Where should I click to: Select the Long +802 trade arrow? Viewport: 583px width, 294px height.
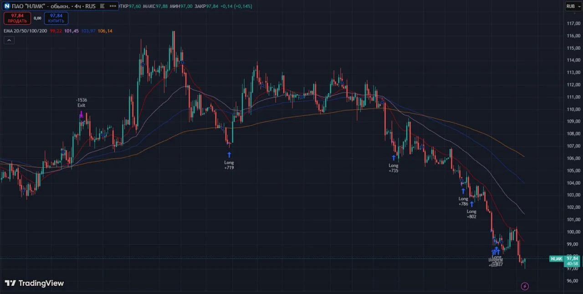coord(472,204)
